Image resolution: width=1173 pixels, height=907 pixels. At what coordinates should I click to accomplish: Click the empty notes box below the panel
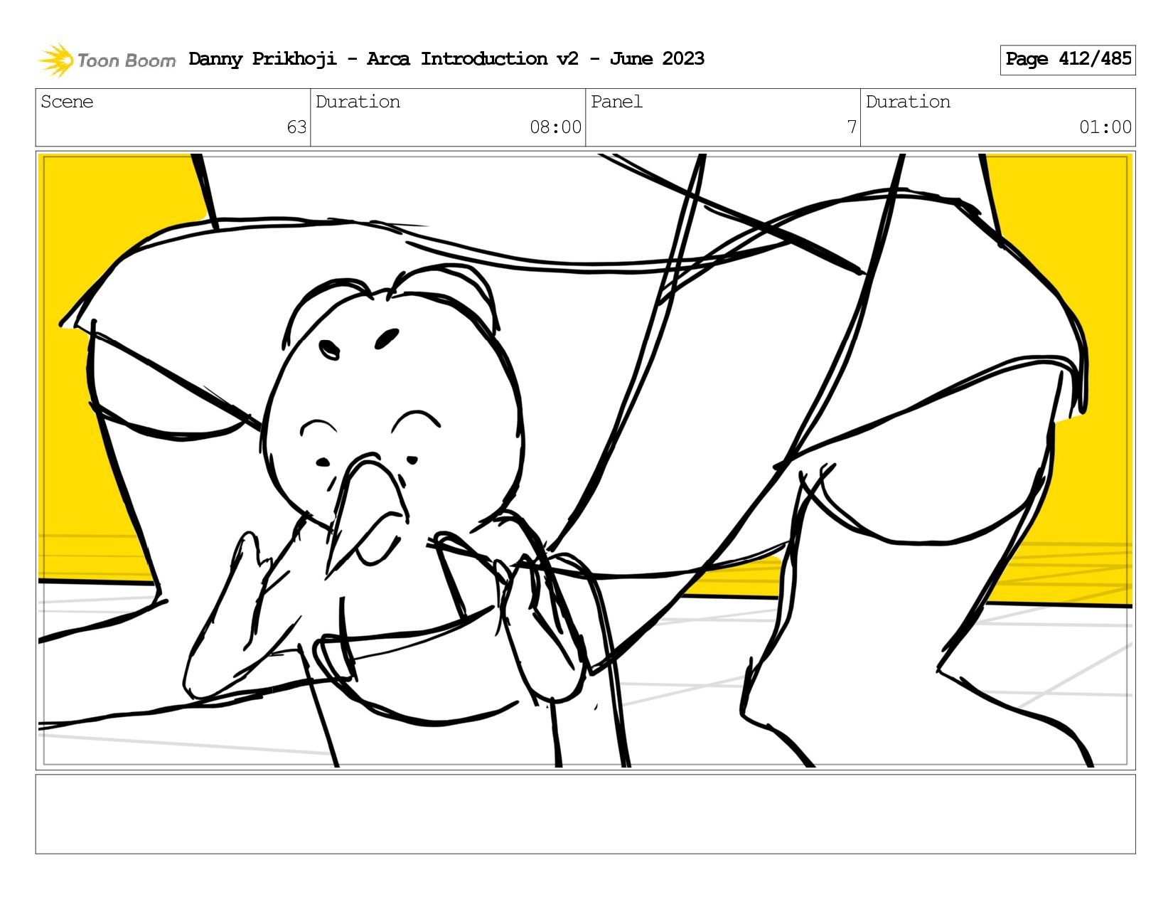585,814
